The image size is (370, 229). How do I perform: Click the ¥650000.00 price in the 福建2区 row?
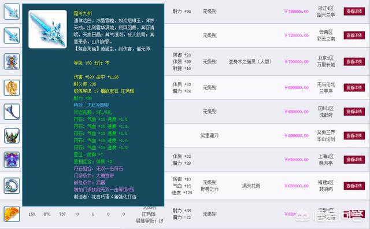pyautogui.click(x=297, y=186)
